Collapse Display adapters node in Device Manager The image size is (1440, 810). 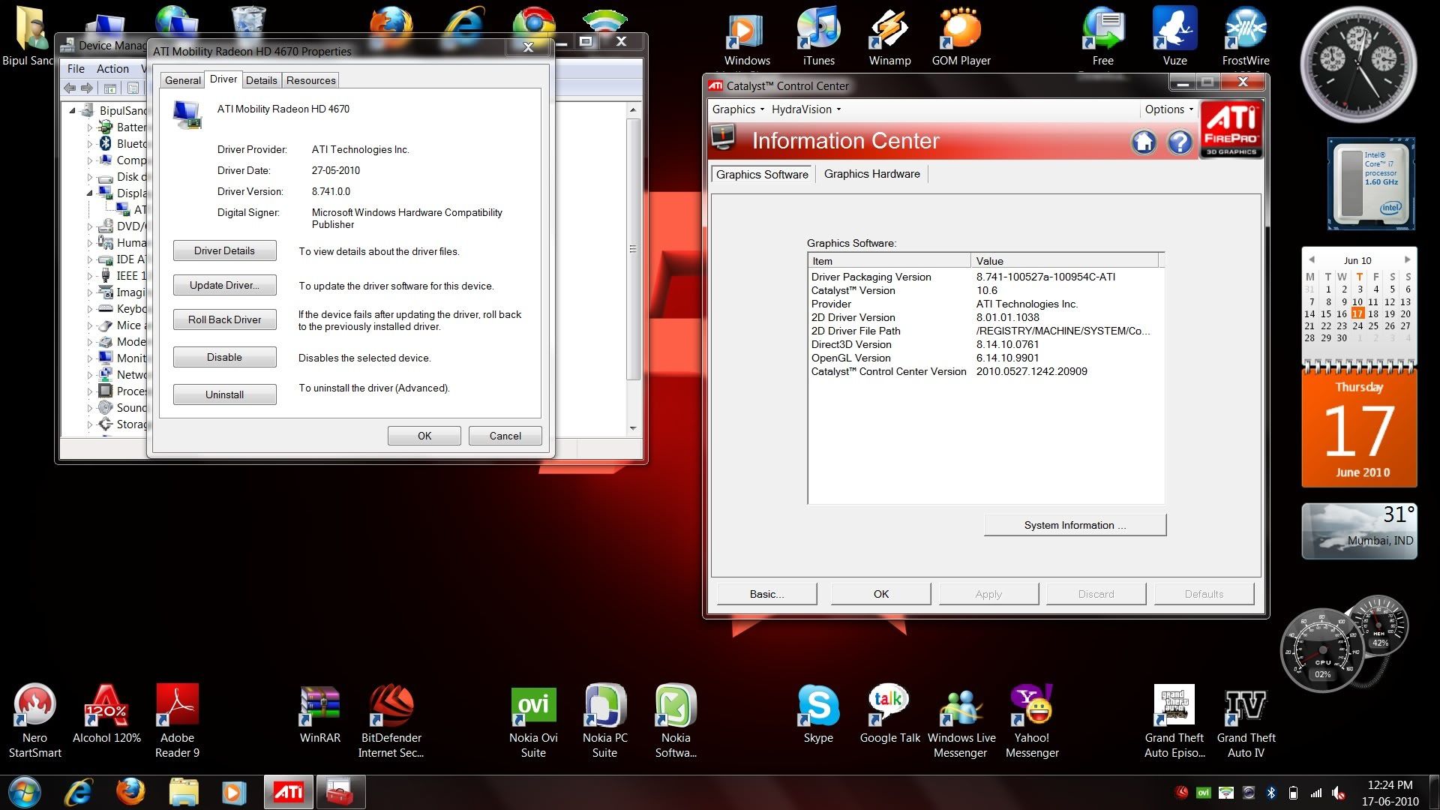click(90, 193)
